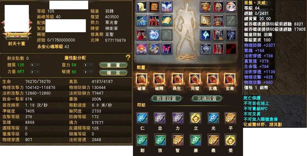Click the 重置 reset button
This screenshot has width=307, height=156.
pos(113,65)
